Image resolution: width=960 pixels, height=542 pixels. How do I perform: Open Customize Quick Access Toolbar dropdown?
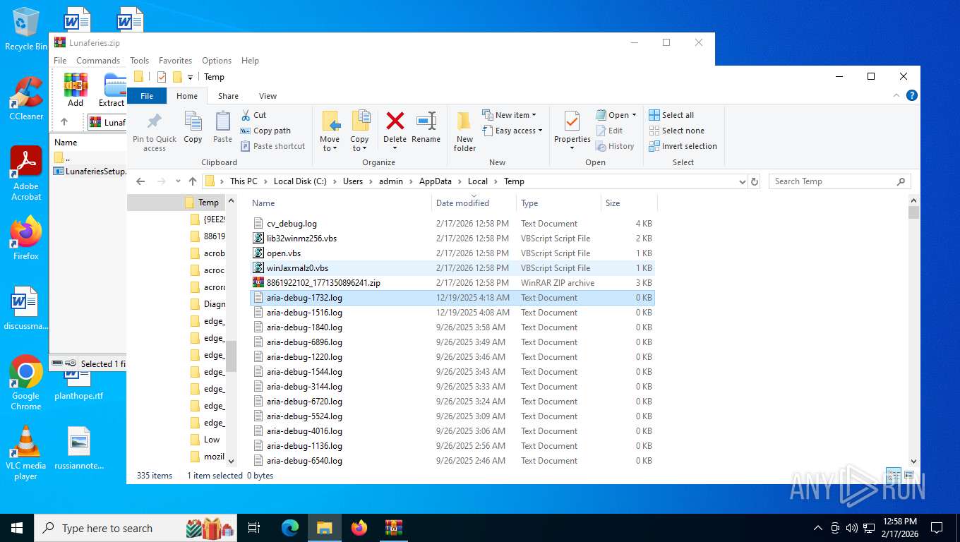coord(190,77)
